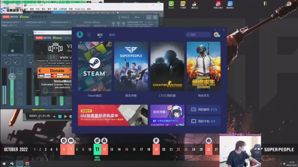Toggle B1 bus on first strip
Image resolution: width=298 pixels, height=167 pixels.
pos(20,83)
